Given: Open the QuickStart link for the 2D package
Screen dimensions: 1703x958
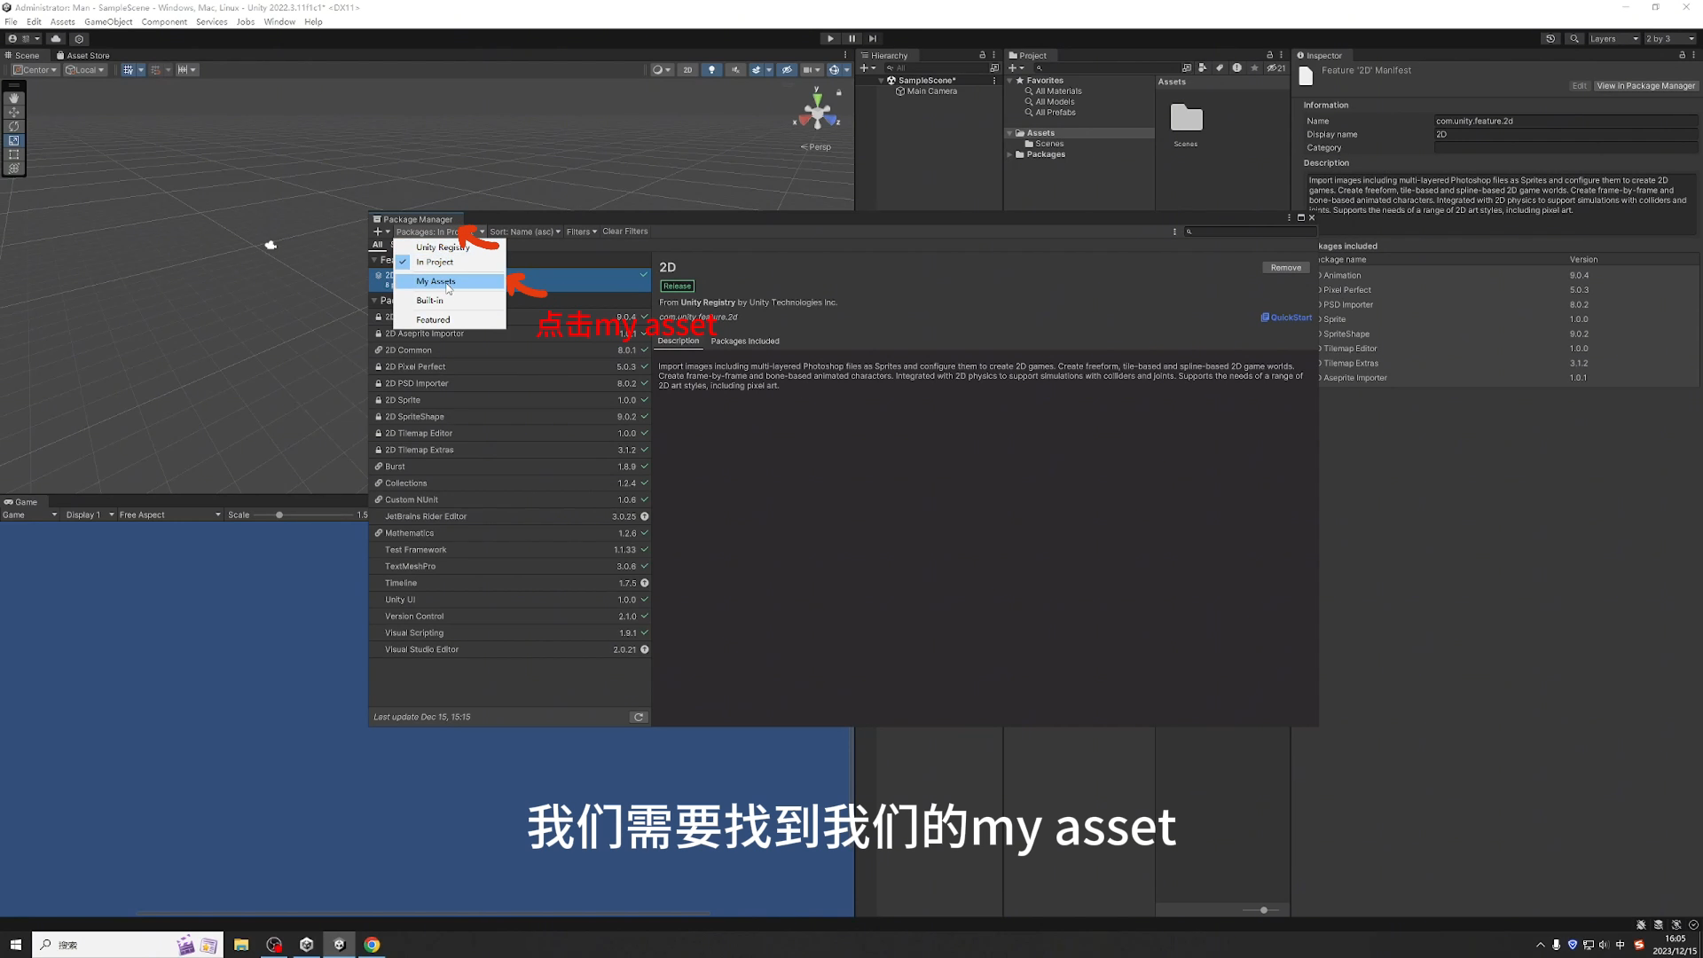Looking at the screenshot, I should pos(1285,317).
